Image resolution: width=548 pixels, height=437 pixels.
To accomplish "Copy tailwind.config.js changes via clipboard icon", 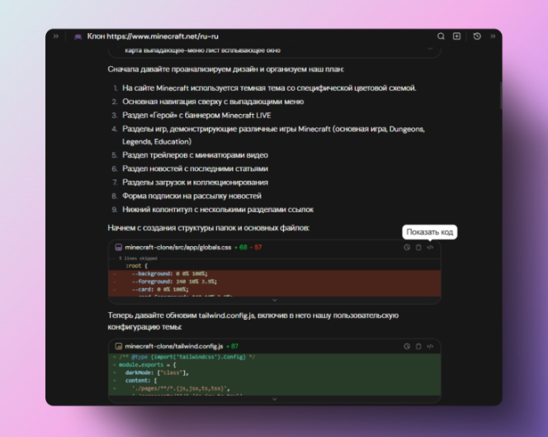I will pos(418,346).
